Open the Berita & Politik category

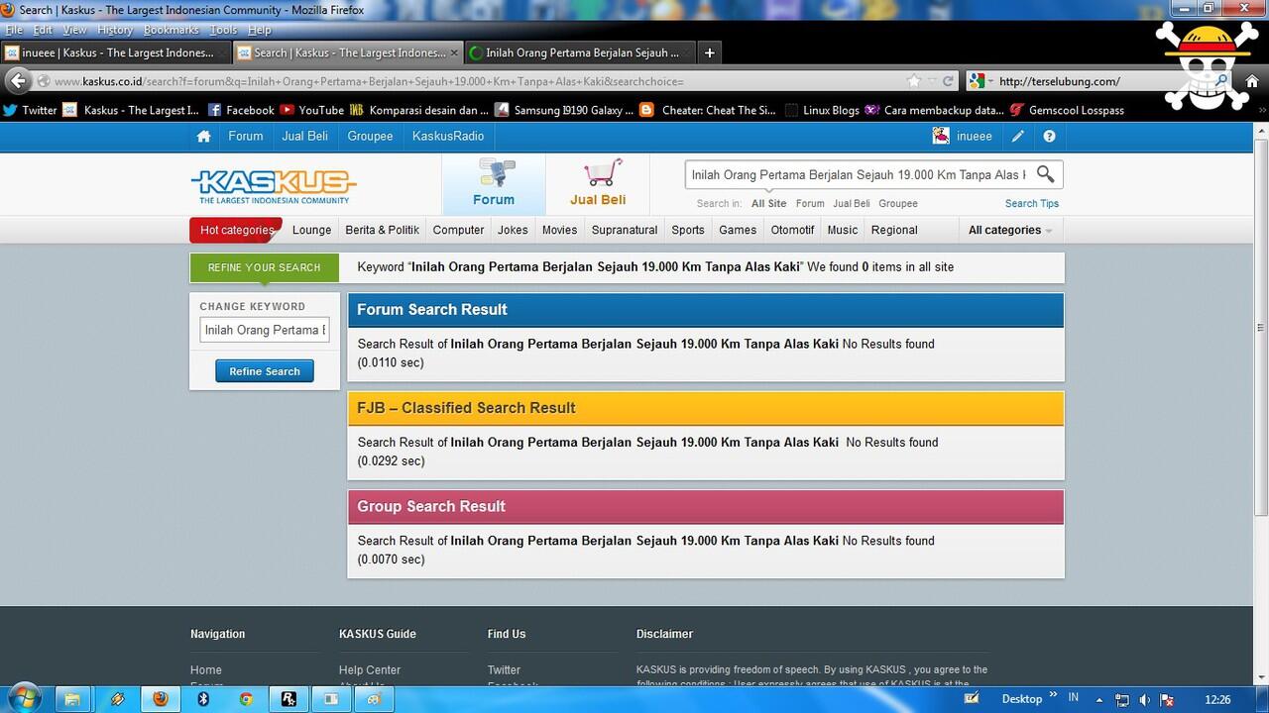point(382,230)
